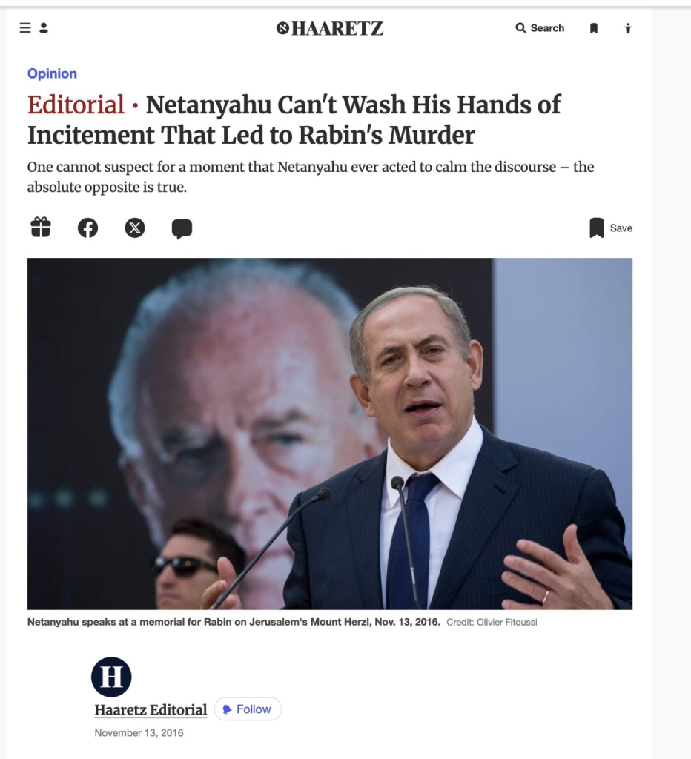Click the Save label beside bookmark
The height and width of the screenshot is (759, 691).
(x=621, y=228)
